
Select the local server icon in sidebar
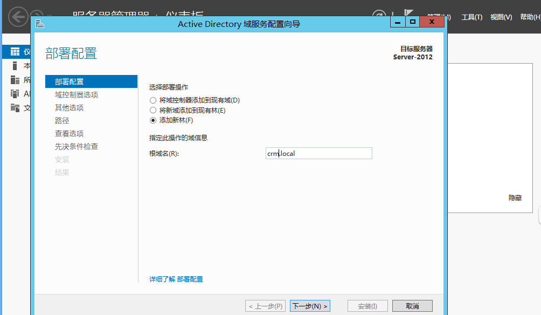15,66
